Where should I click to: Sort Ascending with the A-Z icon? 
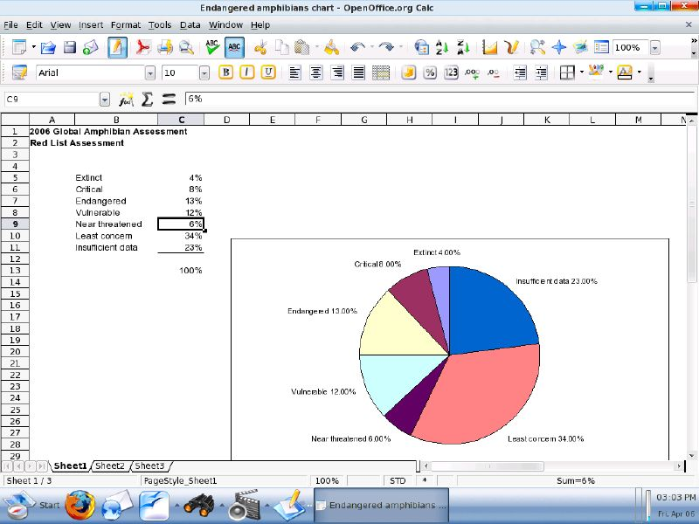click(x=442, y=47)
